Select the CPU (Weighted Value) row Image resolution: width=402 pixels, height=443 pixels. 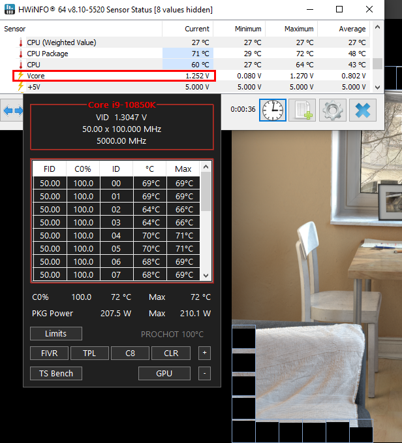pos(185,42)
